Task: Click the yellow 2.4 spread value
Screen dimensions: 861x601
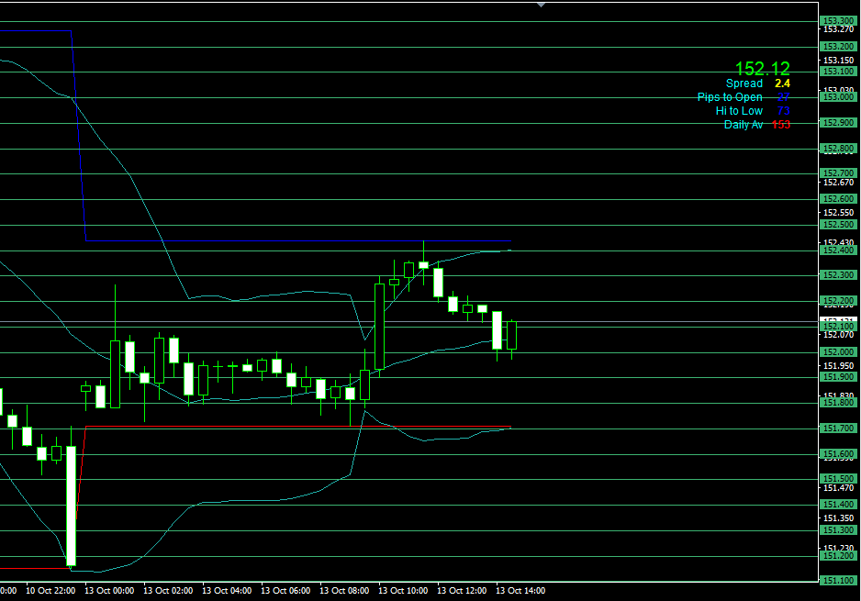Action: (782, 83)
